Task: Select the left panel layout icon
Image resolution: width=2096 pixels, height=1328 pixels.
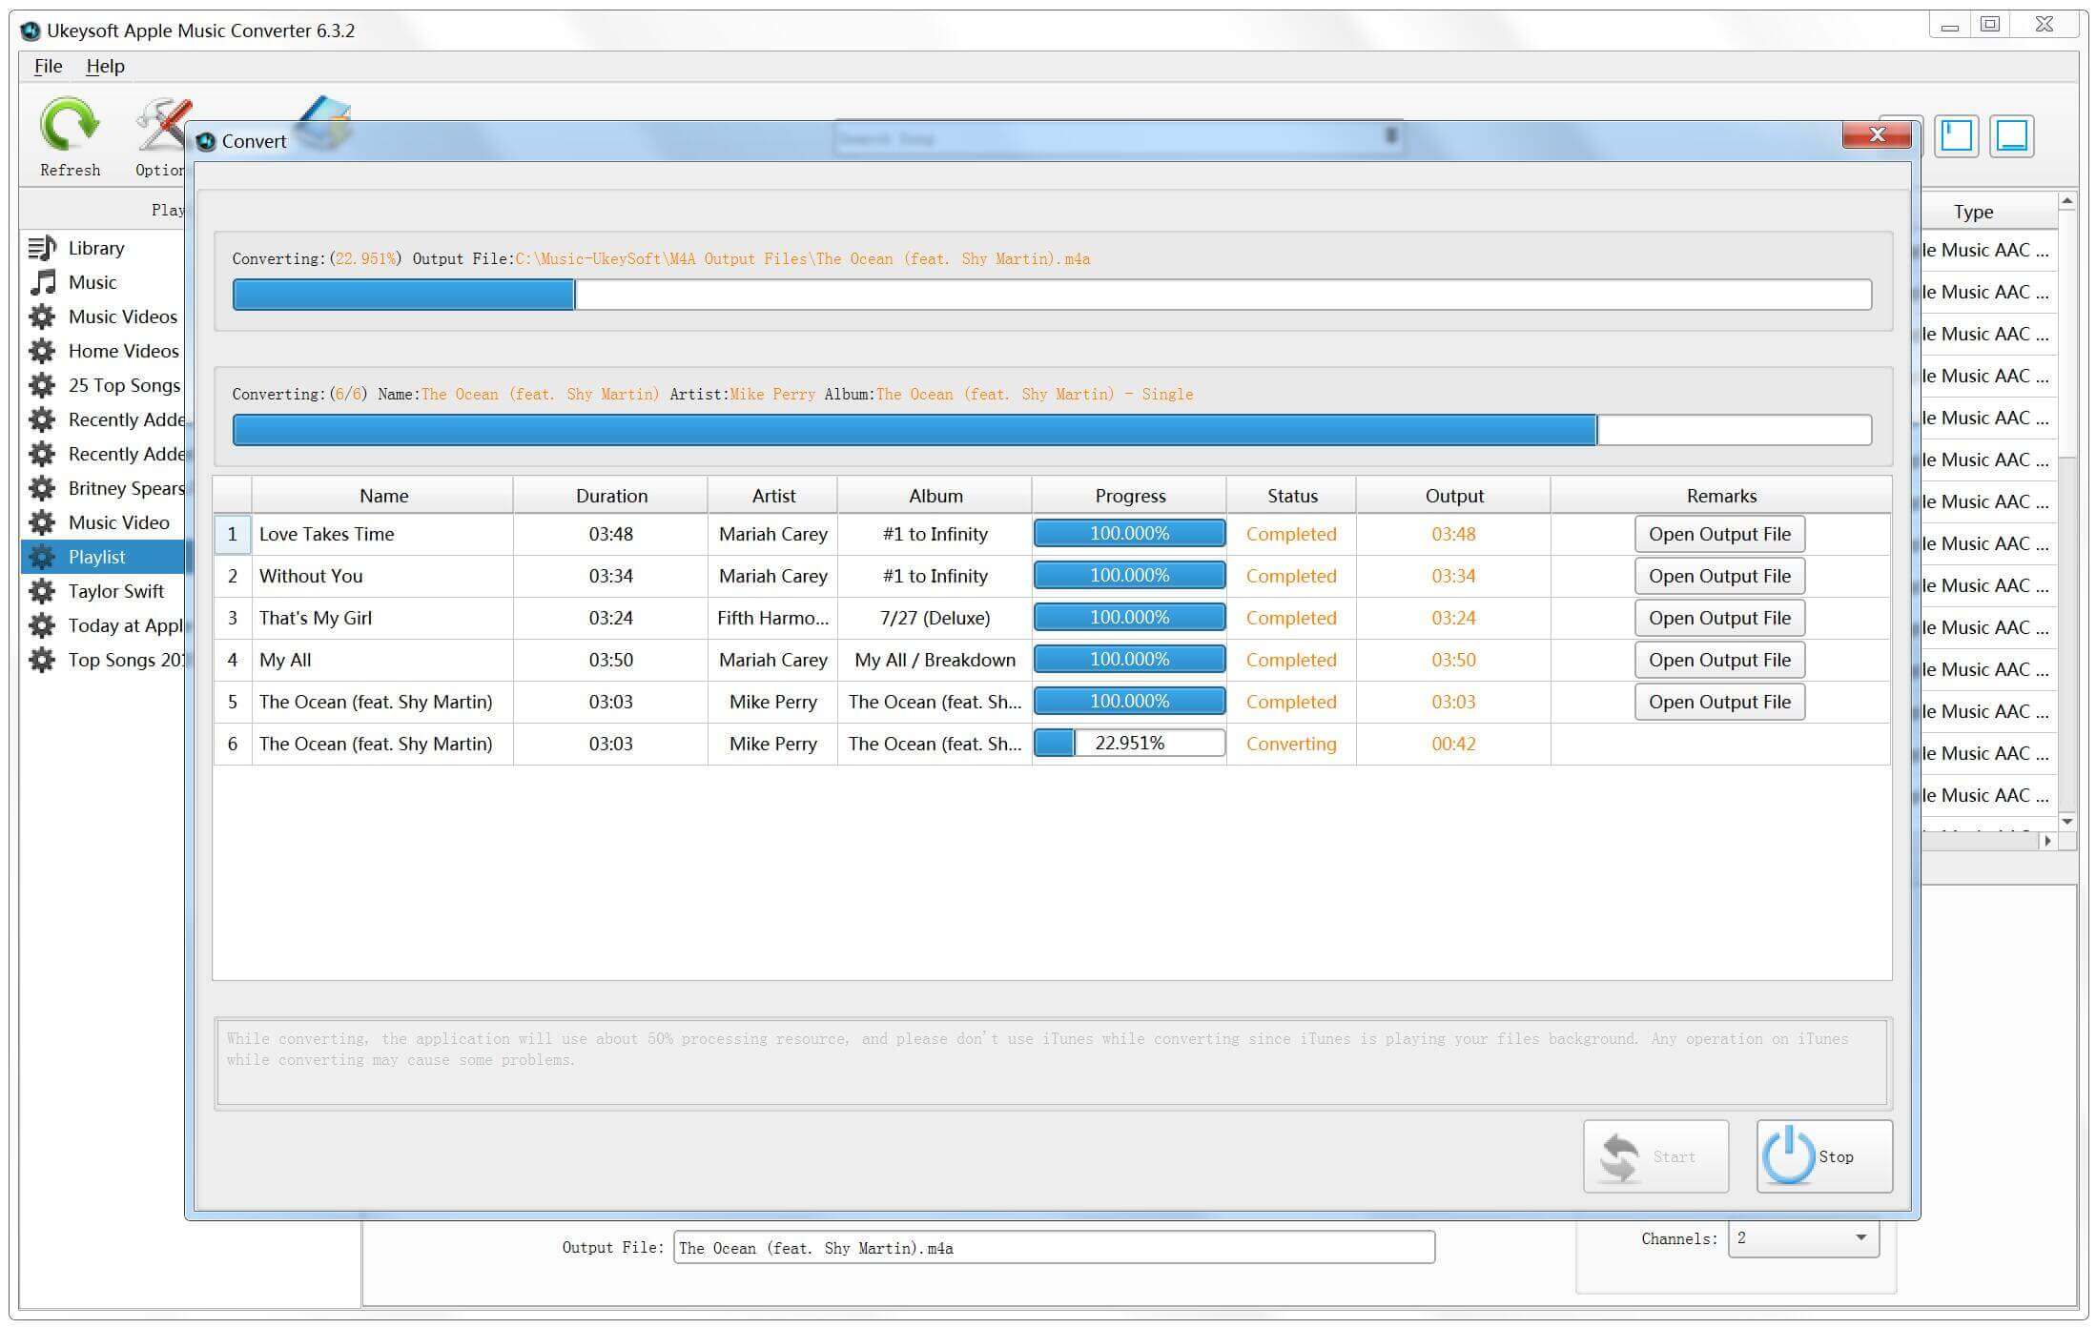Action: click(1957, 136)
